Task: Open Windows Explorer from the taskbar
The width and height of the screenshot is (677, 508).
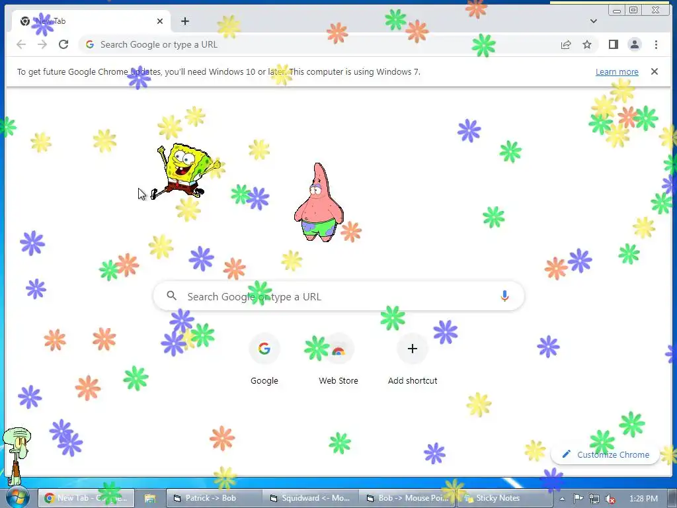Action: pos(150,498)
